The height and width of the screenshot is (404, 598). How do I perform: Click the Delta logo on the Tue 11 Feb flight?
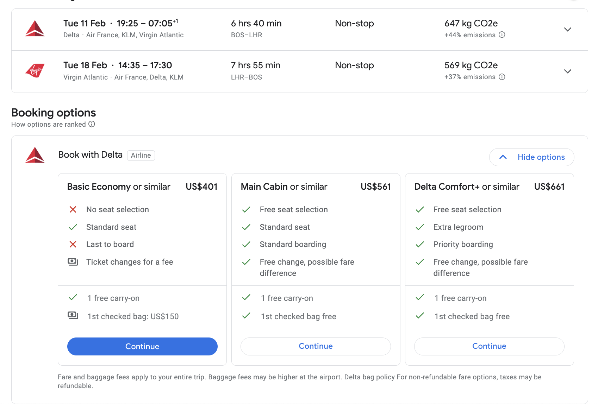tap(35, 29)
